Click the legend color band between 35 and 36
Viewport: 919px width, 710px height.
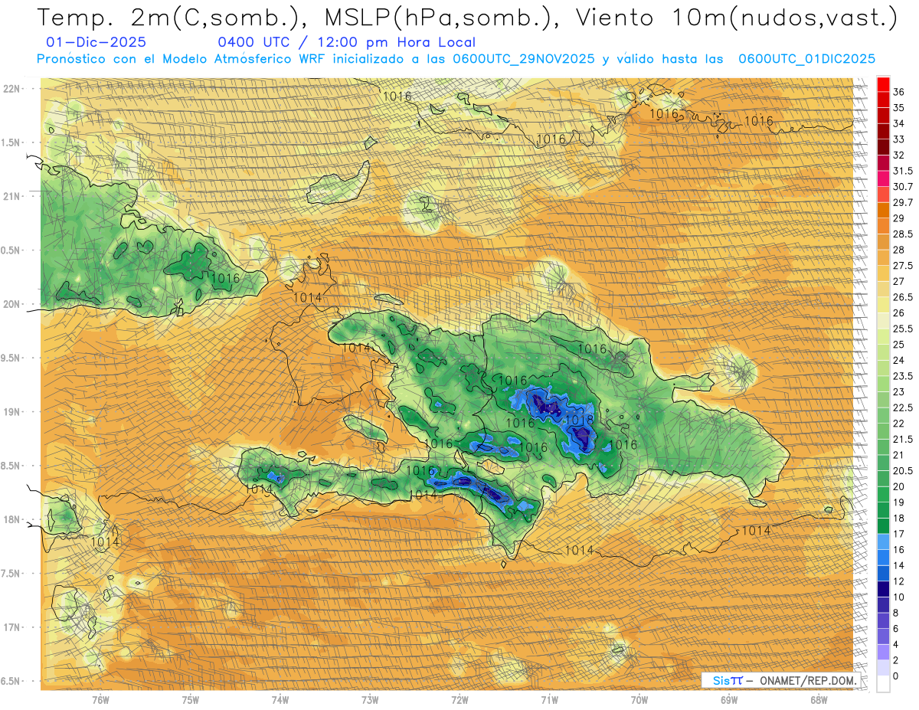[x=883, y=100]
